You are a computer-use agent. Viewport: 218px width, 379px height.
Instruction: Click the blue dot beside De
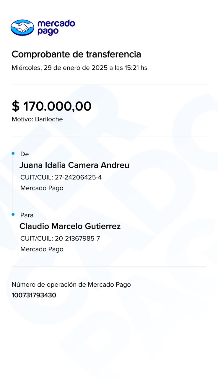click(13, 153)
